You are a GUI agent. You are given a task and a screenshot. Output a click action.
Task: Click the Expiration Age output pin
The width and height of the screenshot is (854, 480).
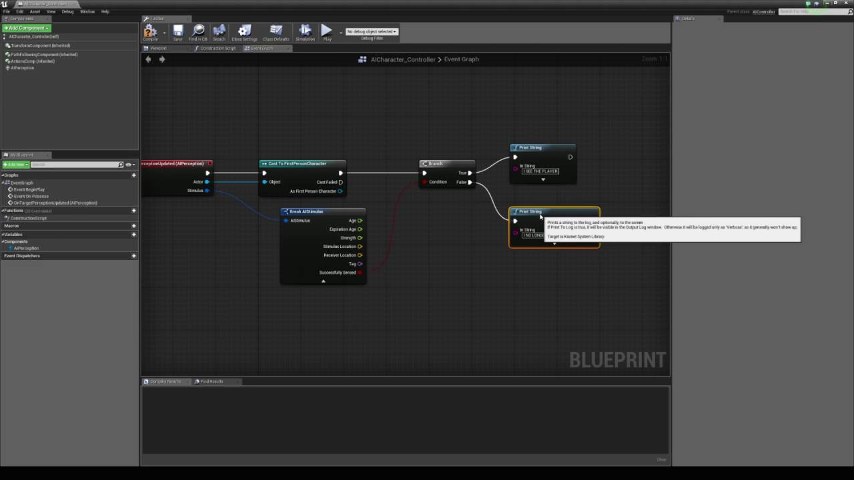click(x=360, y=229)
